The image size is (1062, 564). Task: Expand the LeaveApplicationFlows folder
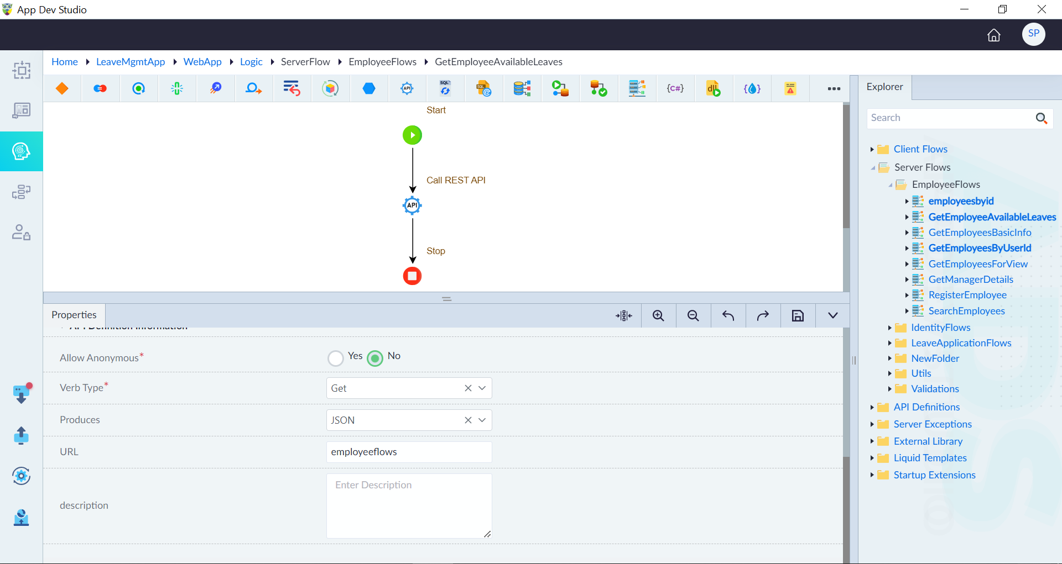tap(889, 343)
